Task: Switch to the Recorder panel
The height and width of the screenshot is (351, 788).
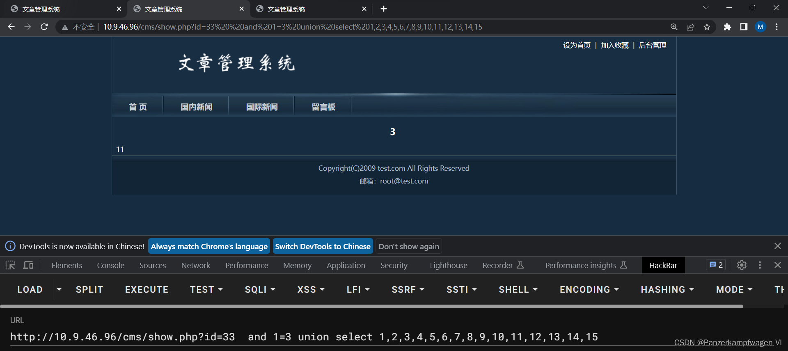Action: pos(503,266)
